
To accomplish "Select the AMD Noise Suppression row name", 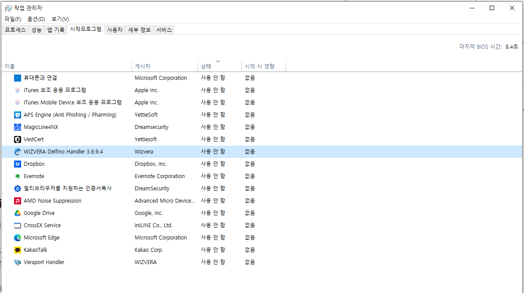I will point(52,200).
